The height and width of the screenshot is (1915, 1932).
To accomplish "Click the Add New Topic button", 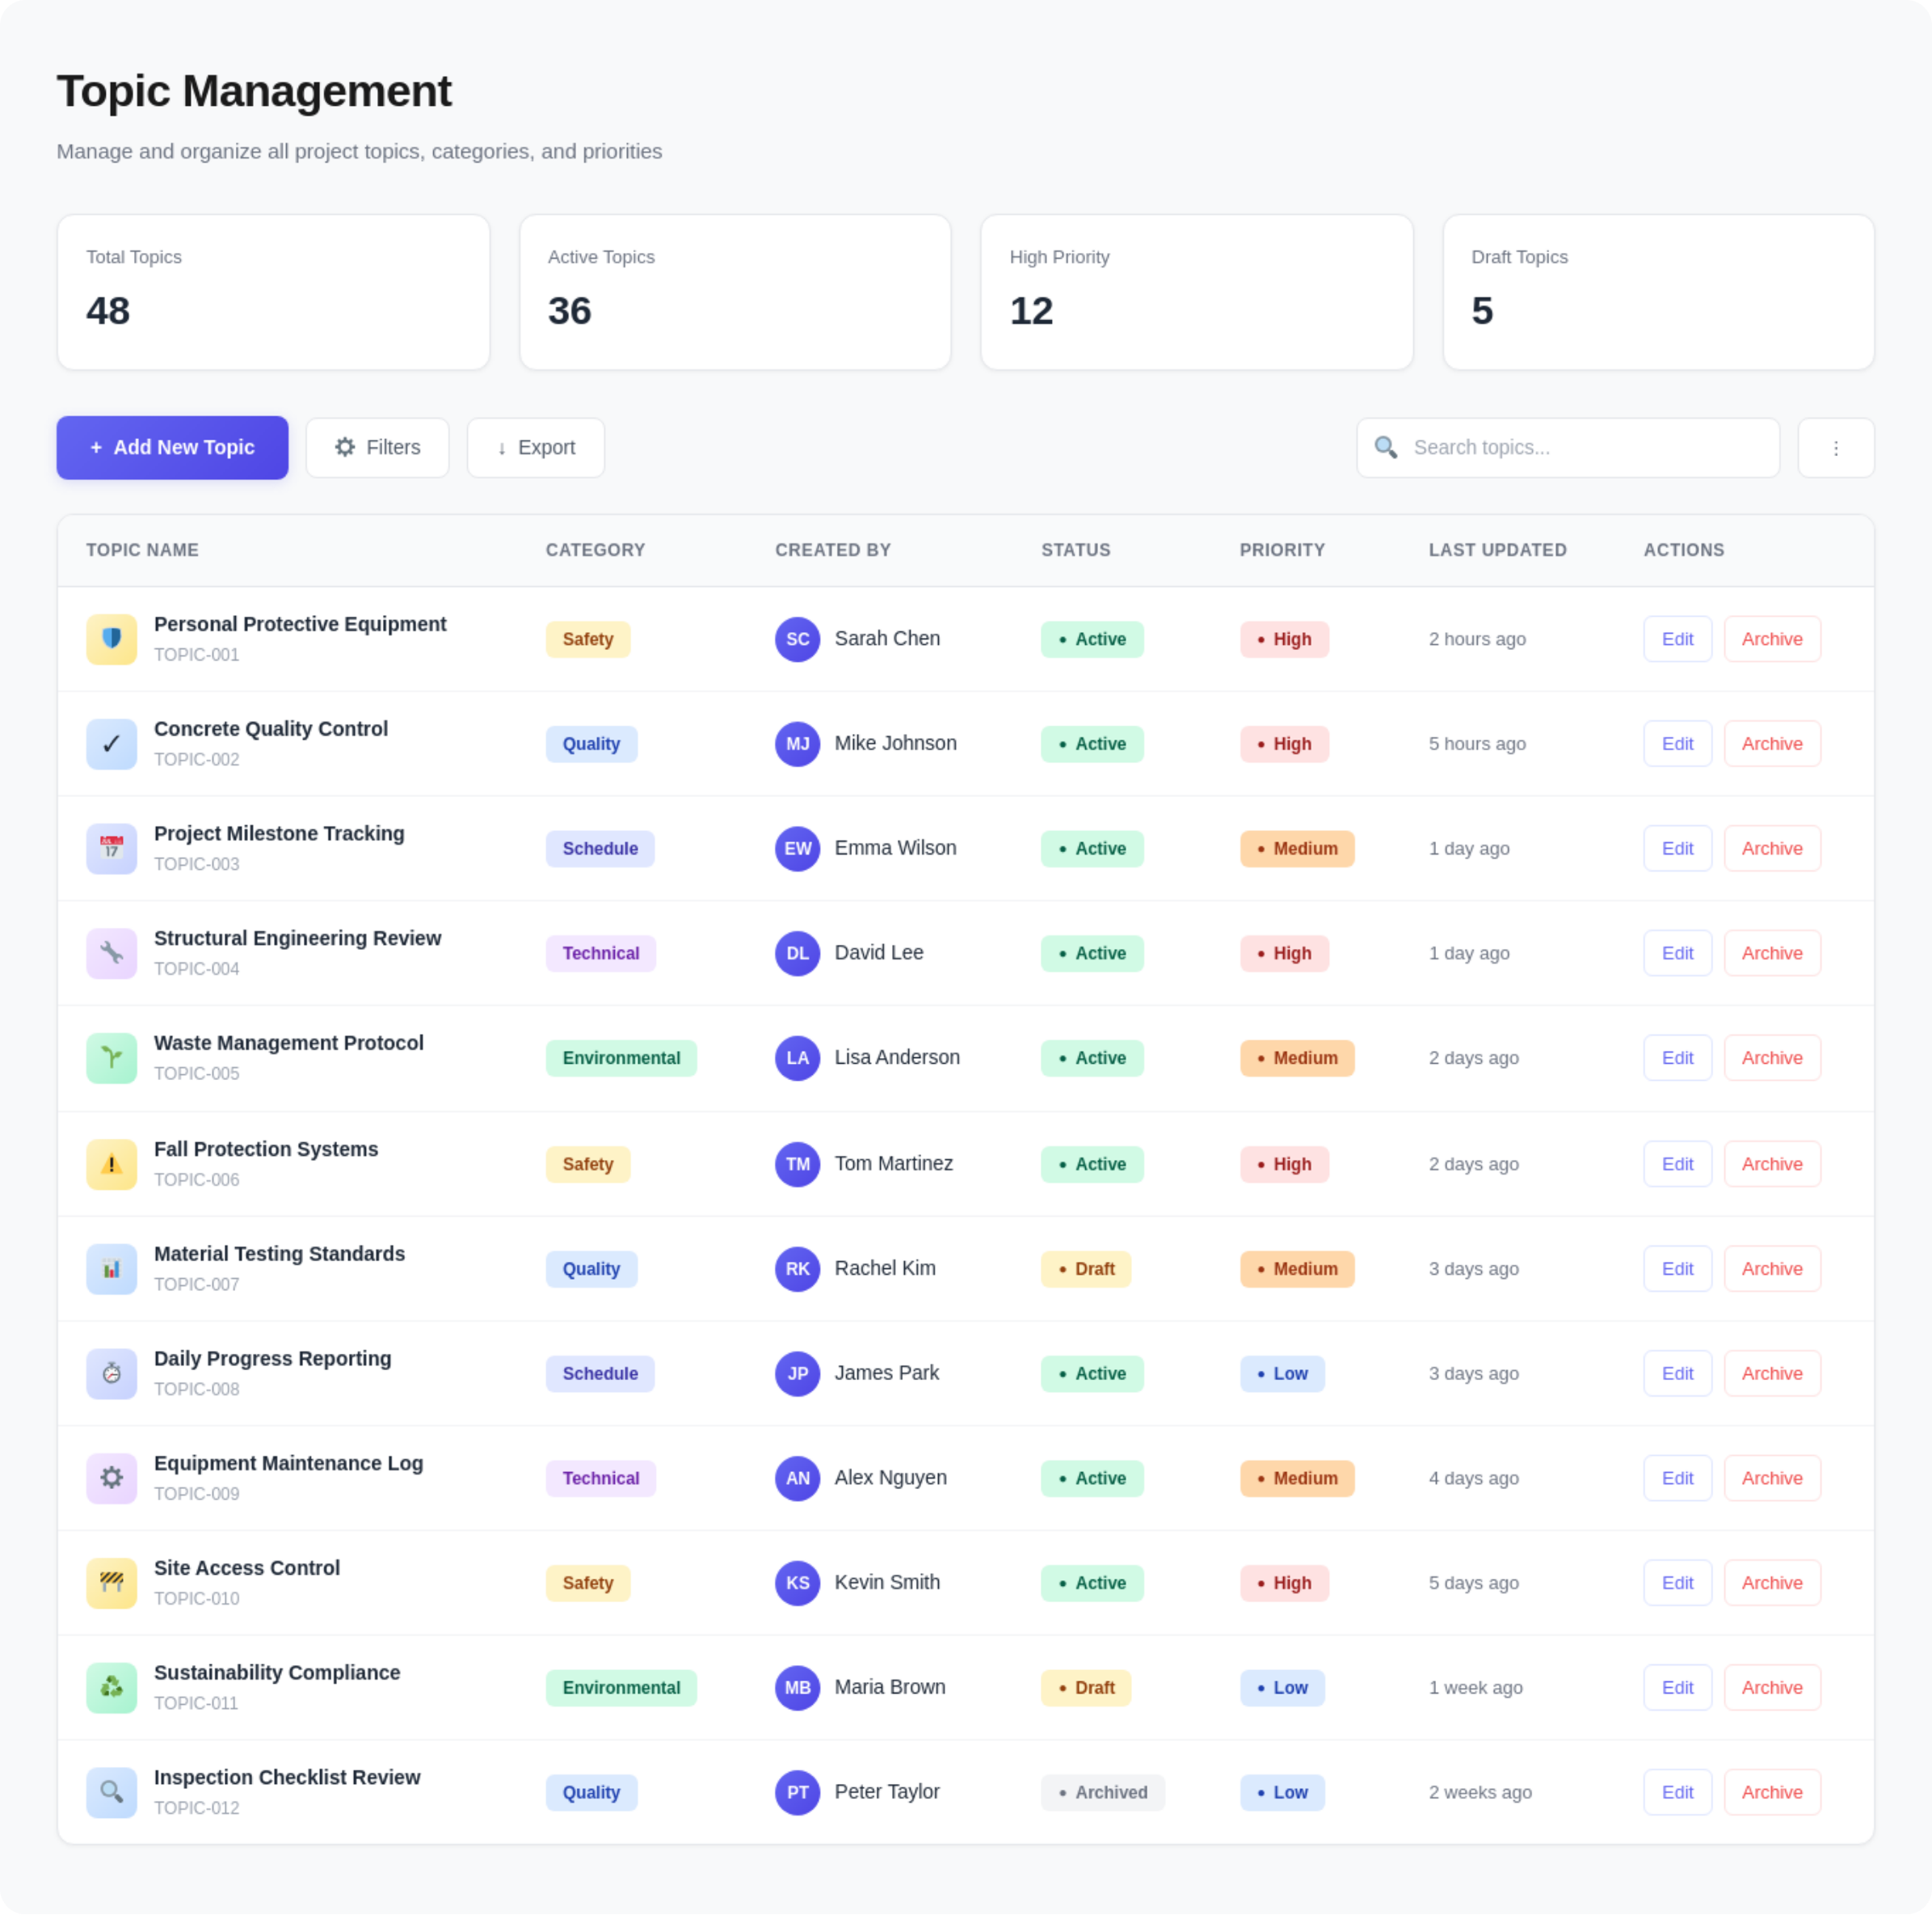I will pos(172,448).
